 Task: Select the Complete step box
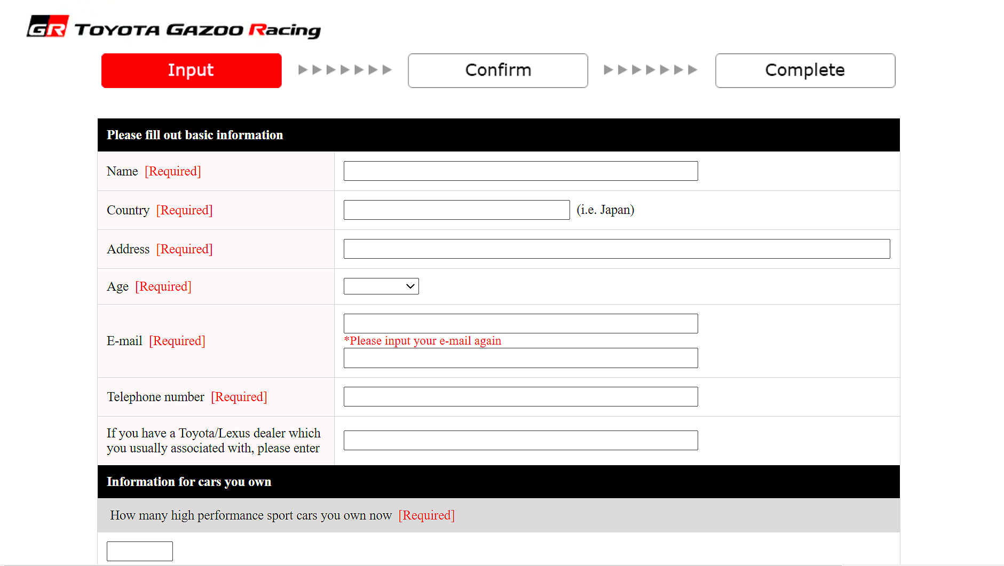pyautogui.click(x=805, y=70)
